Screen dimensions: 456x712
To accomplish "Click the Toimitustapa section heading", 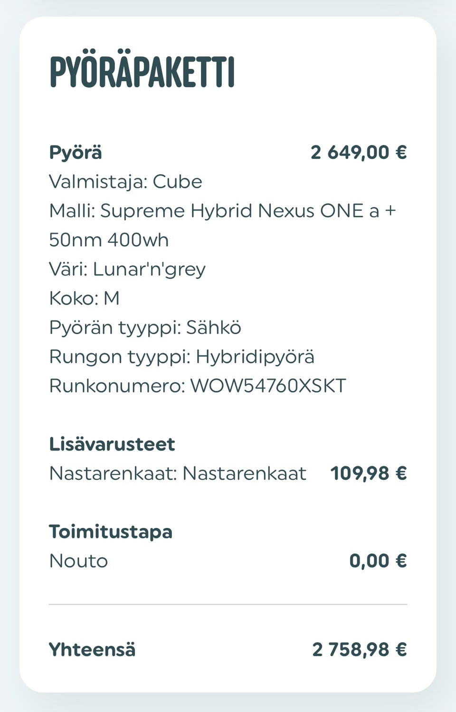I will point(111,532).
